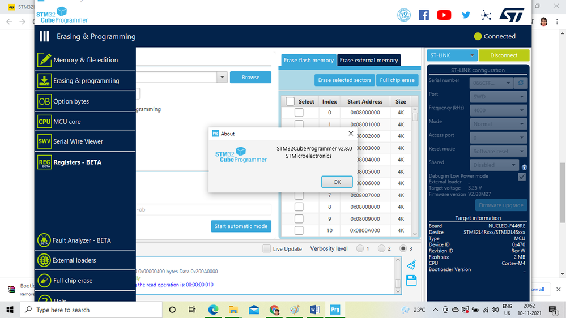Screen dimensions: 566x318
Task: Open Serial number dropdown
Action: pyautogui.click(x=491, y=83)
